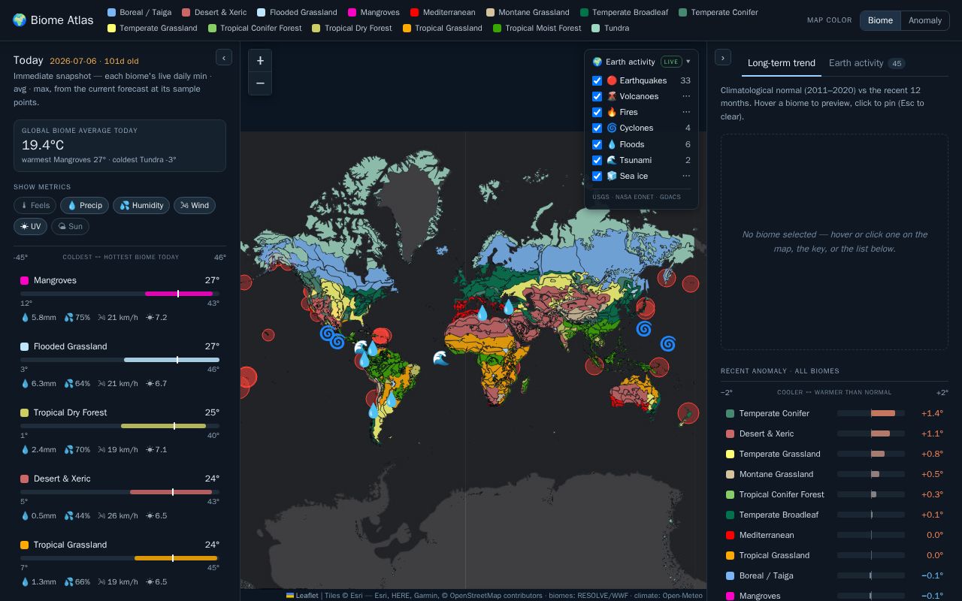Open the Mangroves biome card today

119,300
